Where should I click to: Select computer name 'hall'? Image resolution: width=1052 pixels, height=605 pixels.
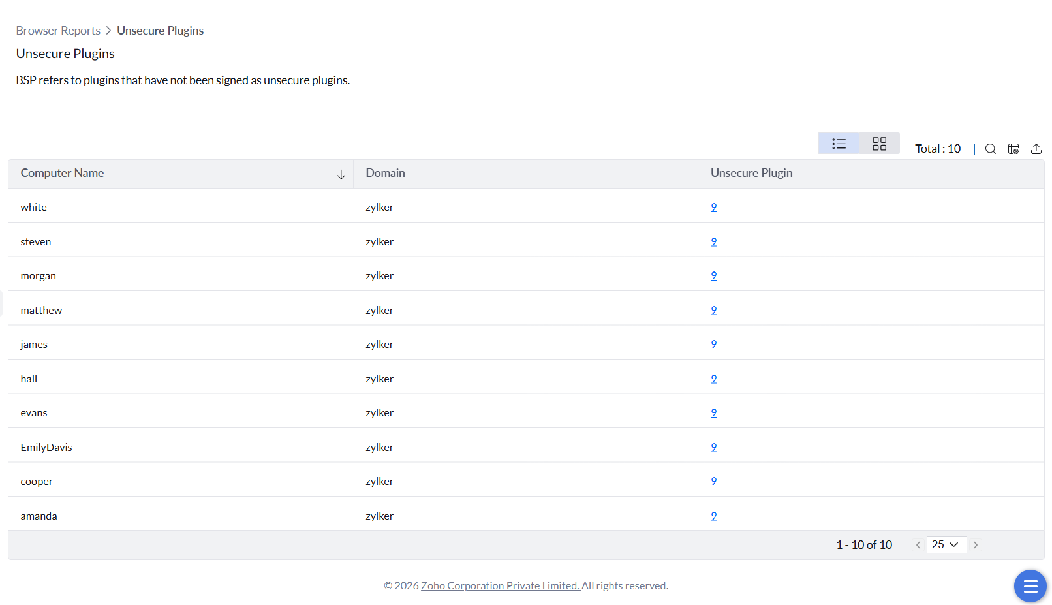coord(29,379)
